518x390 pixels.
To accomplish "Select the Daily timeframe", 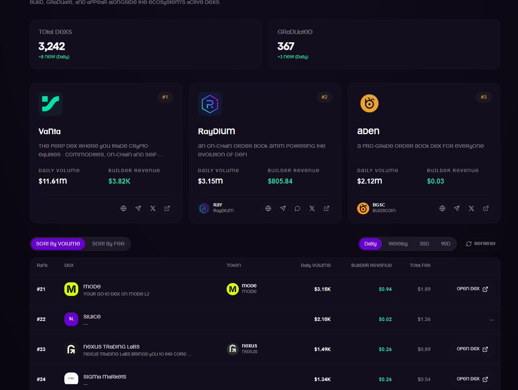I will pos(370,244).
